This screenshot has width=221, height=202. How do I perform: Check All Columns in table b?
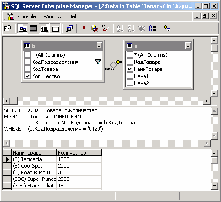[28, 55]
